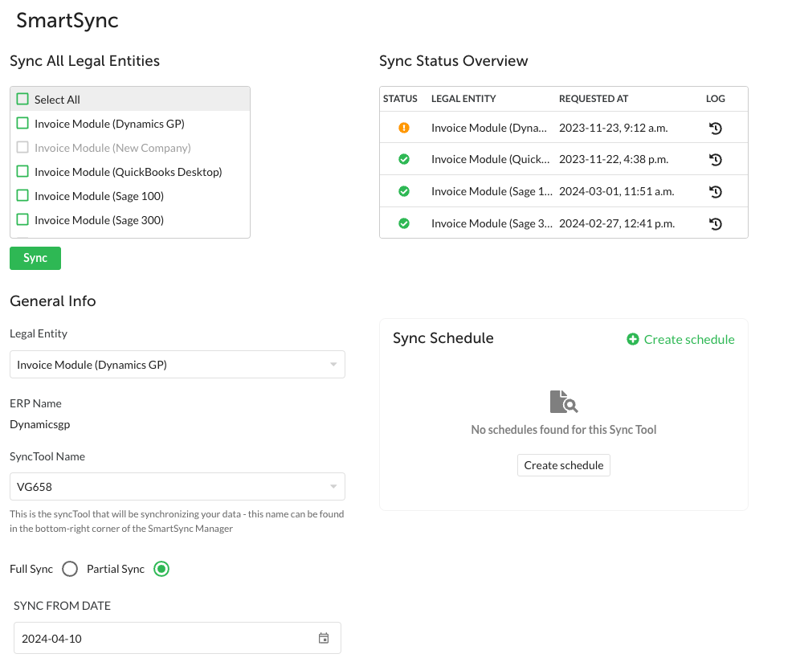Click the green Create schedule link
This screenshot has width=792, height=658.
pyautogui.click(x=680, y=340)
